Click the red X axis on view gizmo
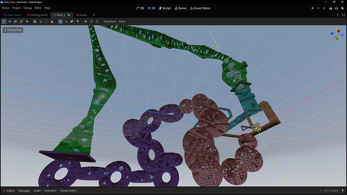 point(338,31)
